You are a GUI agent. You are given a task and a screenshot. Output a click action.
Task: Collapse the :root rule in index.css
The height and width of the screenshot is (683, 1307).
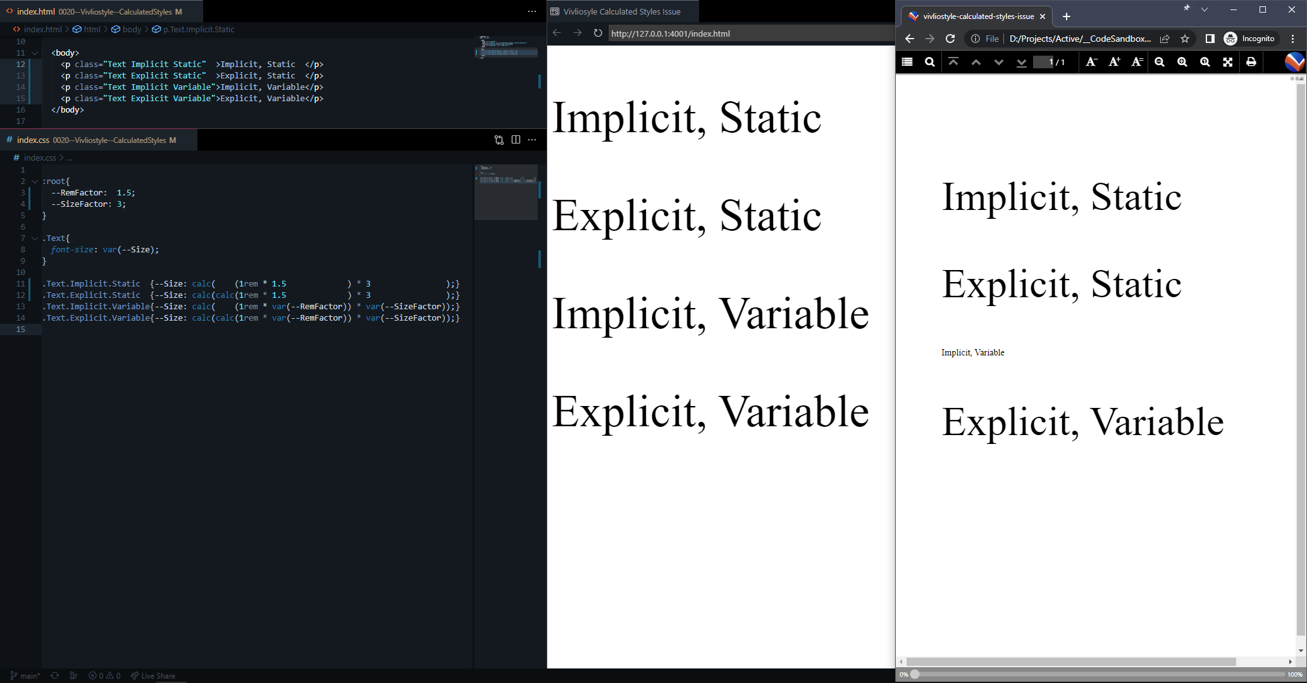(x=35, y=181)
